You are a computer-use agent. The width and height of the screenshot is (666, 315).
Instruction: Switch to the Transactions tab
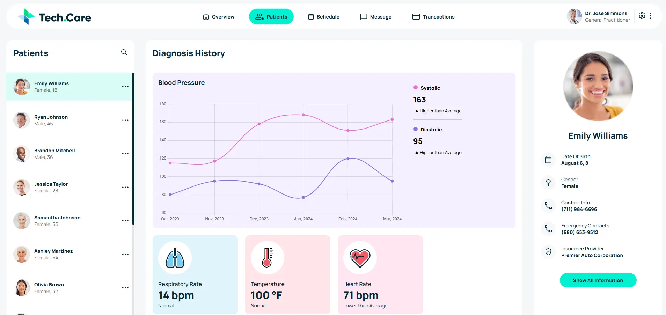pyautogui.click(x=433, y=17)
